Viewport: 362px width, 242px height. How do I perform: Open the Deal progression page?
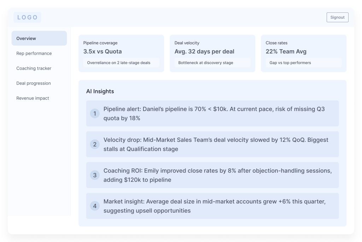34,83
